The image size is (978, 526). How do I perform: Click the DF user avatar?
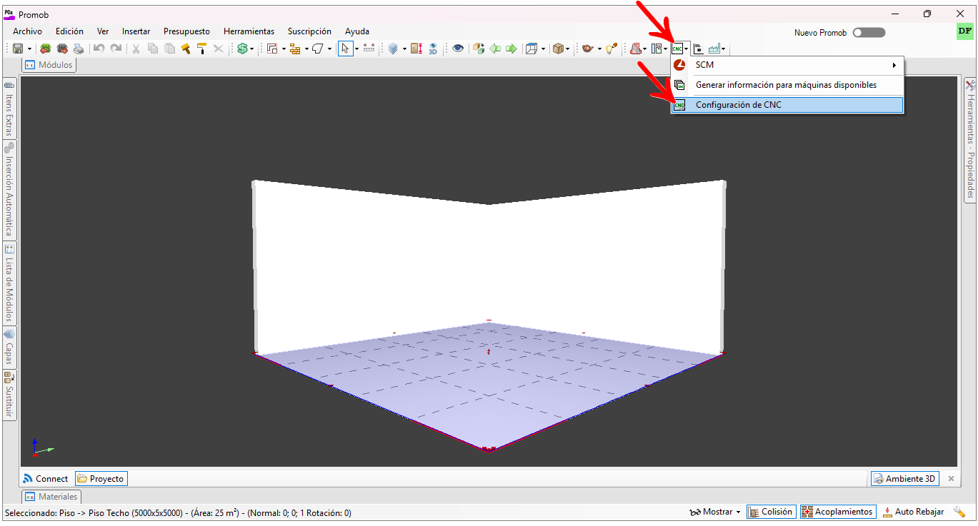(964, 32)
